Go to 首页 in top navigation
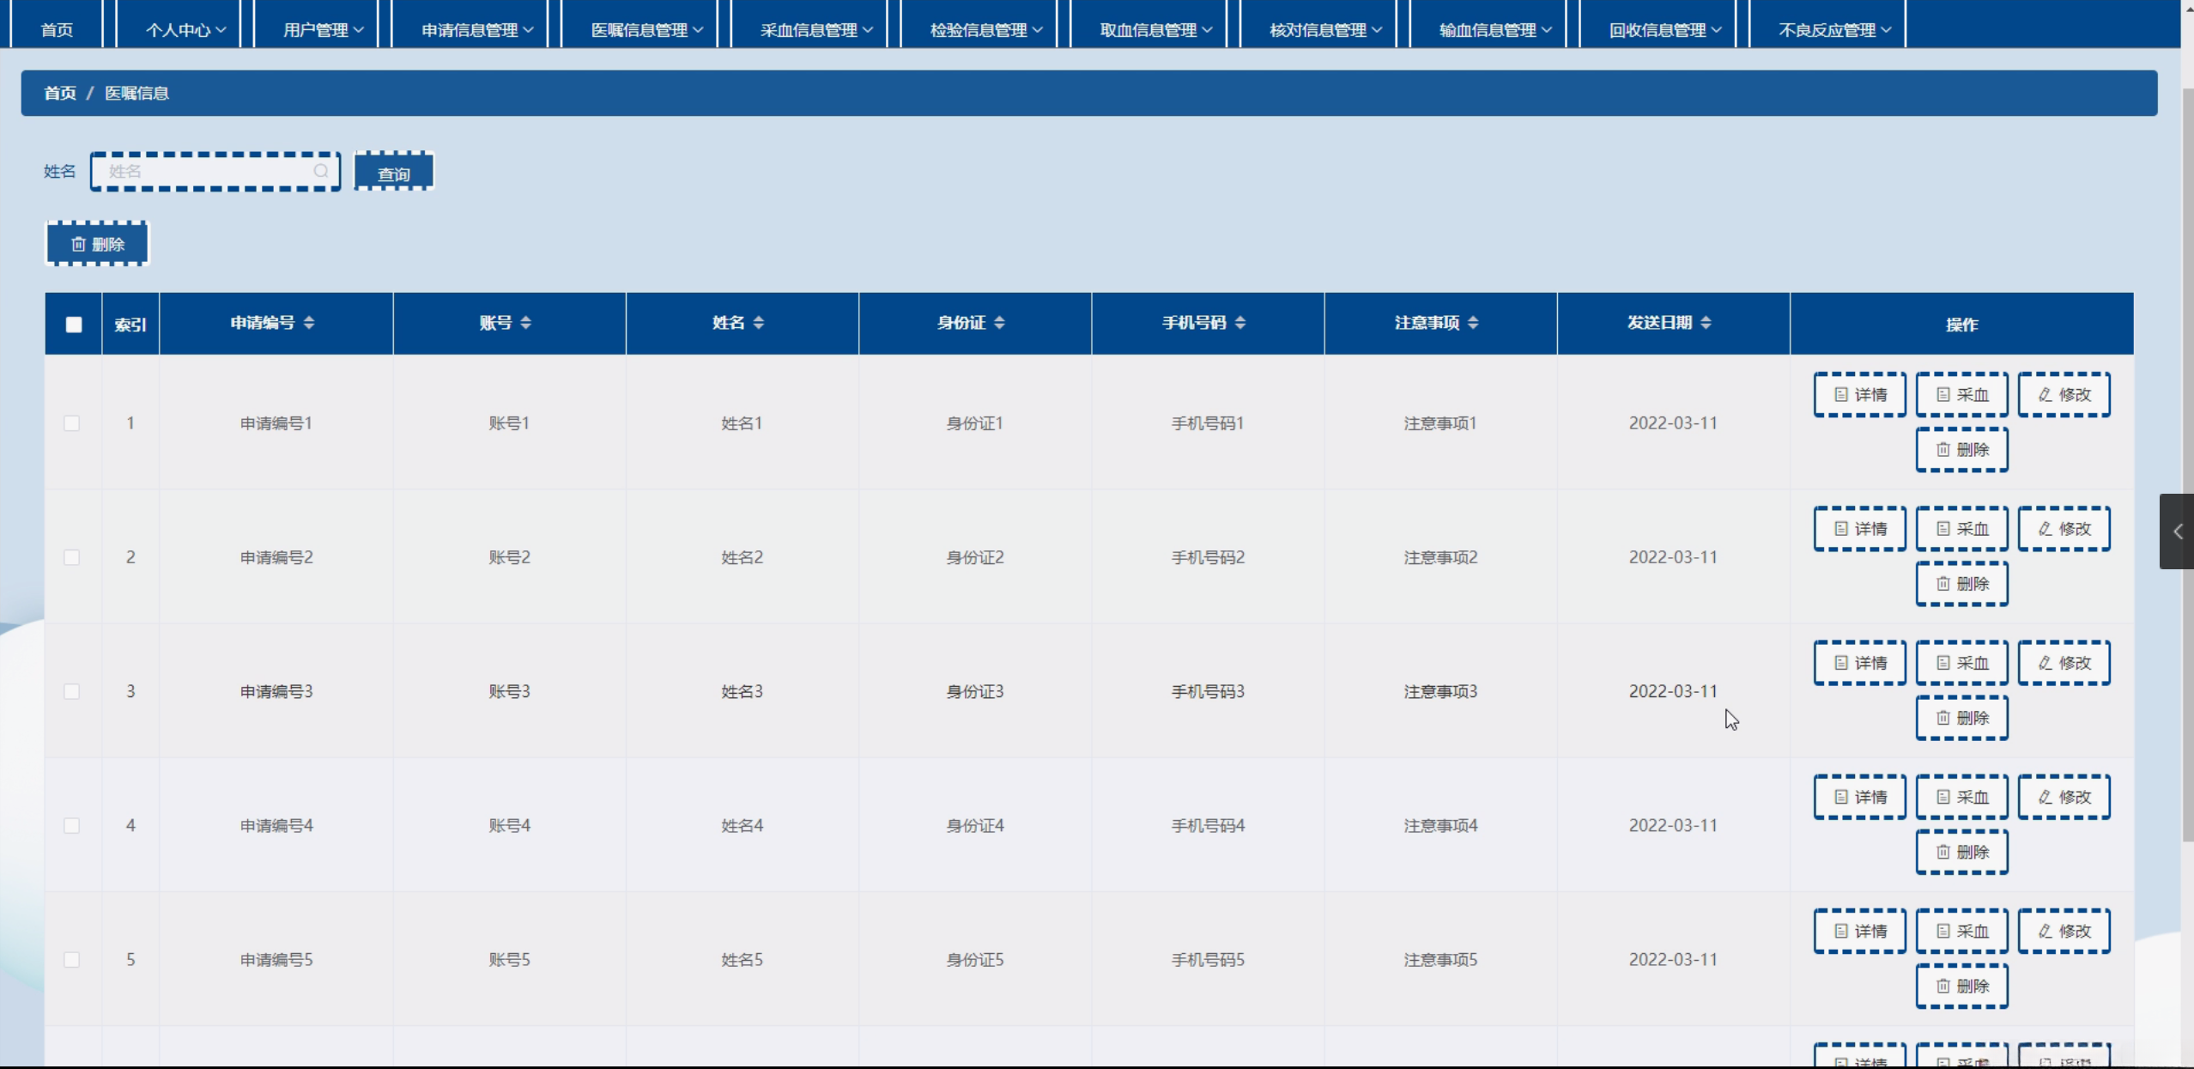The width and height of the screenshot is (2194, 1069). click(x=57, y=30)
